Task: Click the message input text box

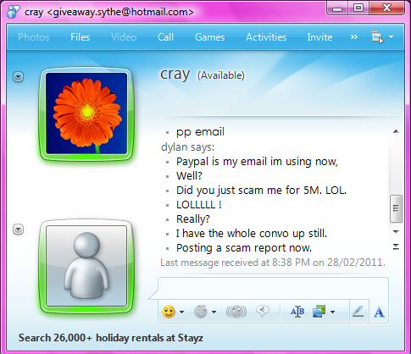Action: click(273, 288)
